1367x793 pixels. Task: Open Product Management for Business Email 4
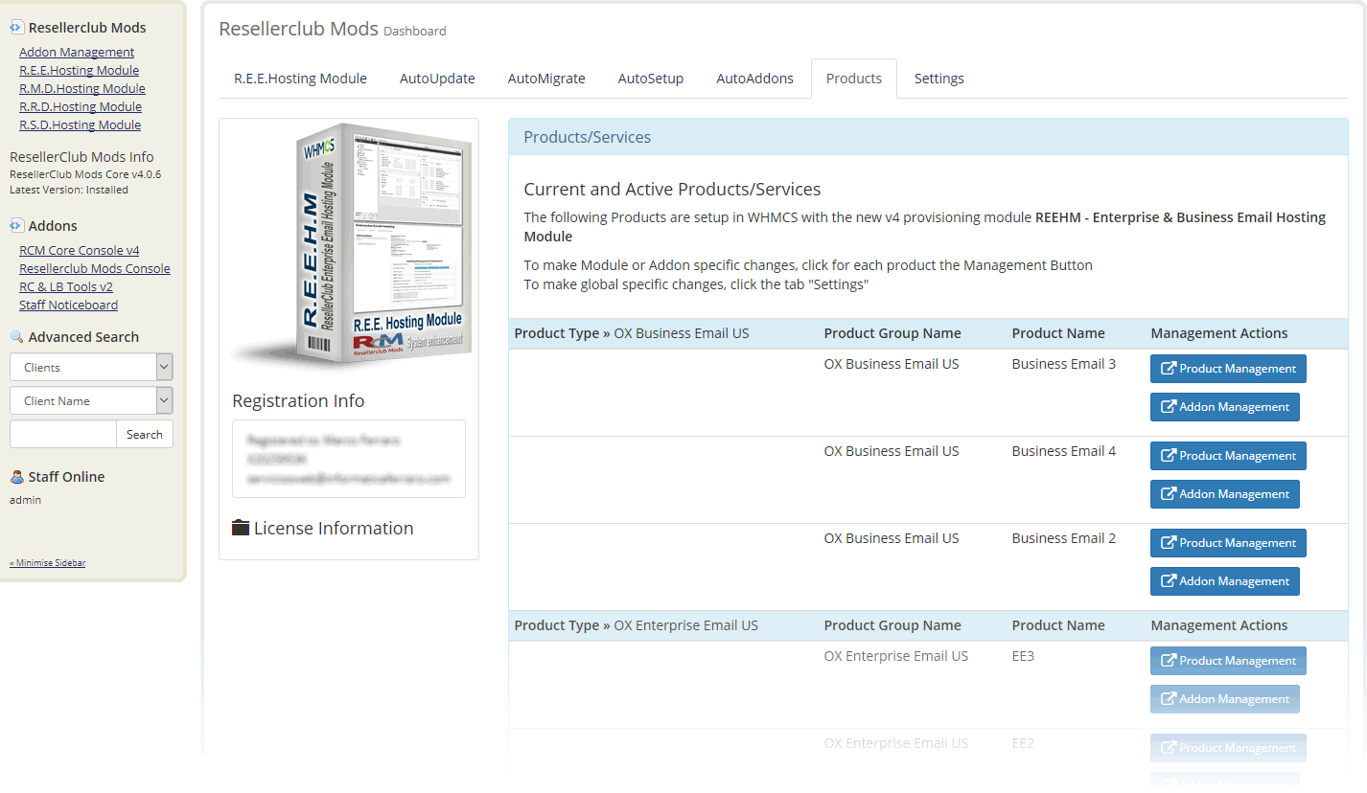[1228, 456]
